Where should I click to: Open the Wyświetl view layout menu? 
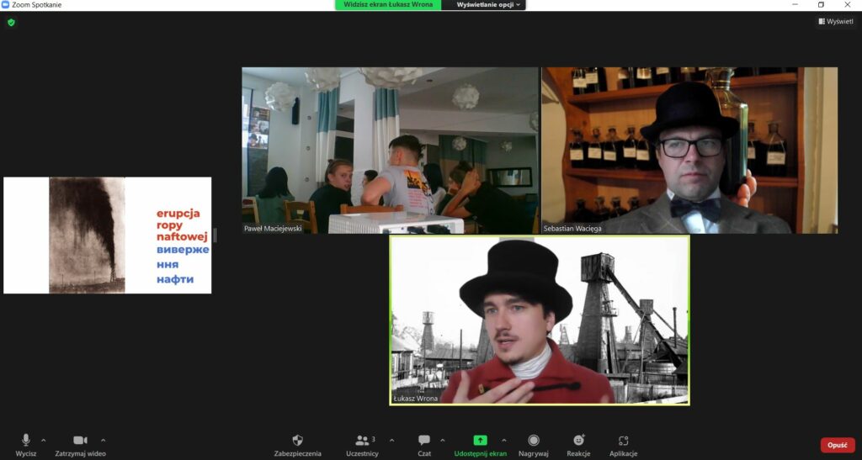[x=835, y=22]
